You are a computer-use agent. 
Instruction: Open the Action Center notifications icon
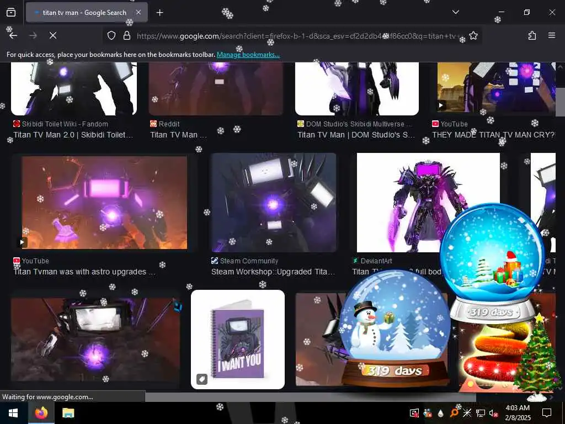(547, 413)
